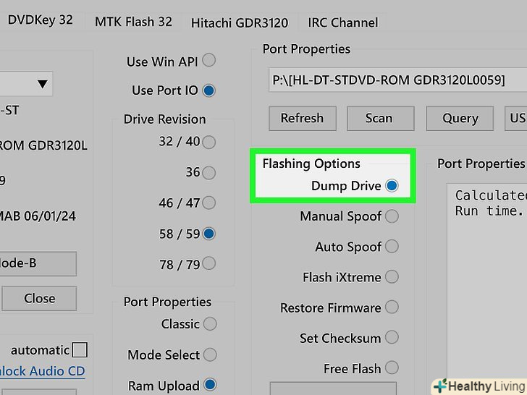Select the Dump Drive flashing option

pyautogui.click(x=392, y=185)
